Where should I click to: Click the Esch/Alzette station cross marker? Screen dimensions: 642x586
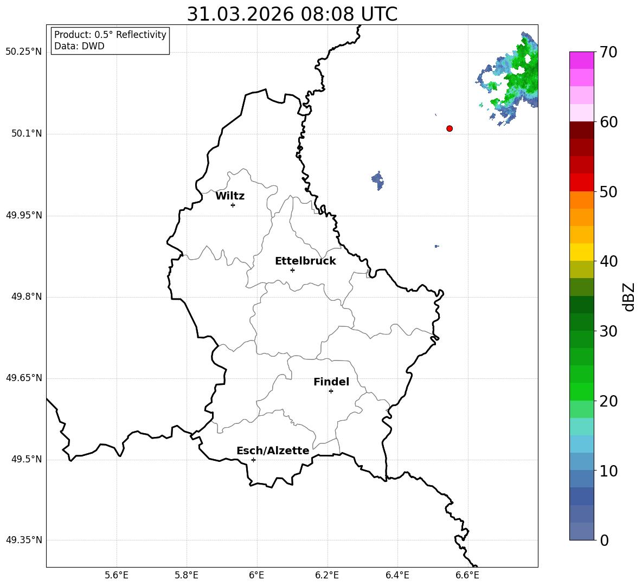click(x=253, y=460)
